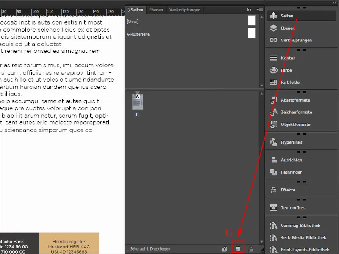Click the edit page size icon
The image size is (339, 254).
225,249
